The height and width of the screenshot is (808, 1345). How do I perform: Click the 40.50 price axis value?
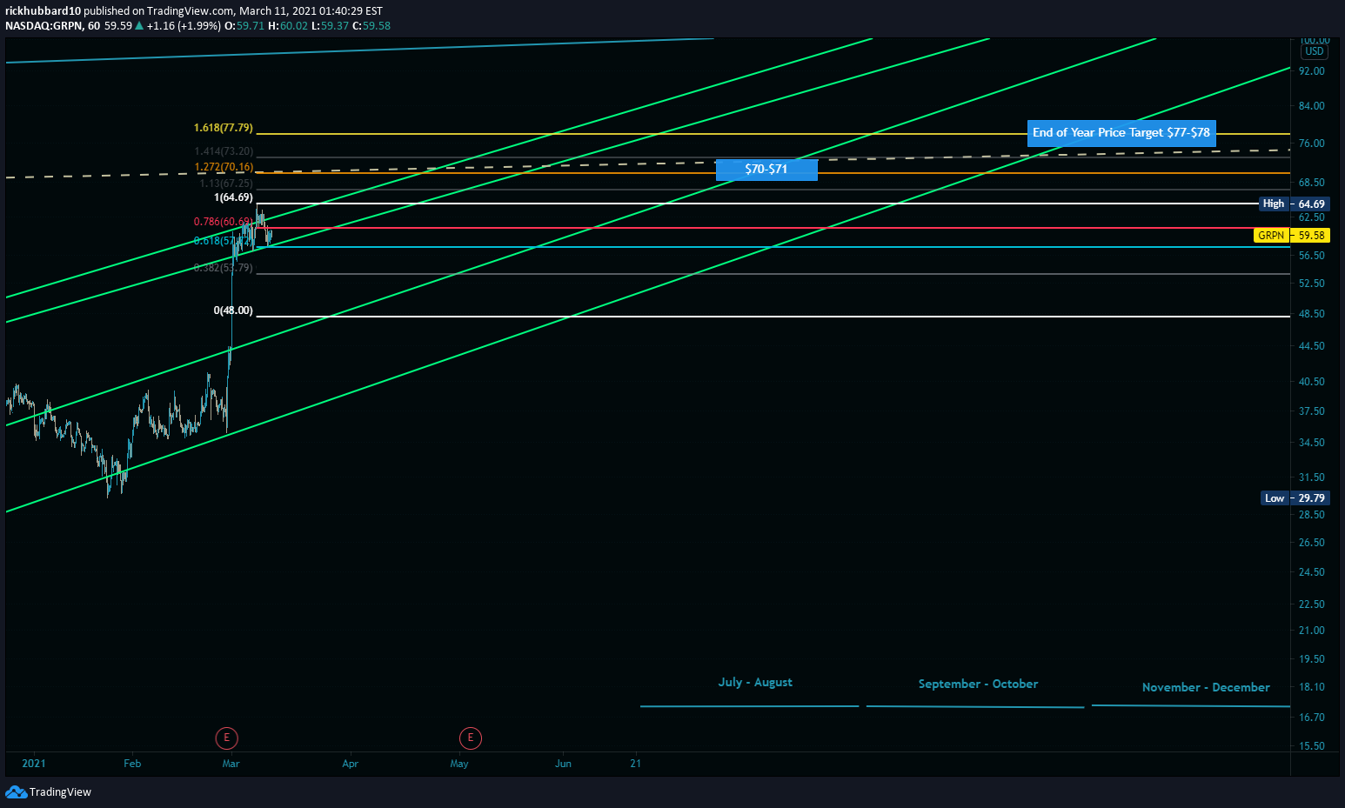click(x=1312, y=382)
